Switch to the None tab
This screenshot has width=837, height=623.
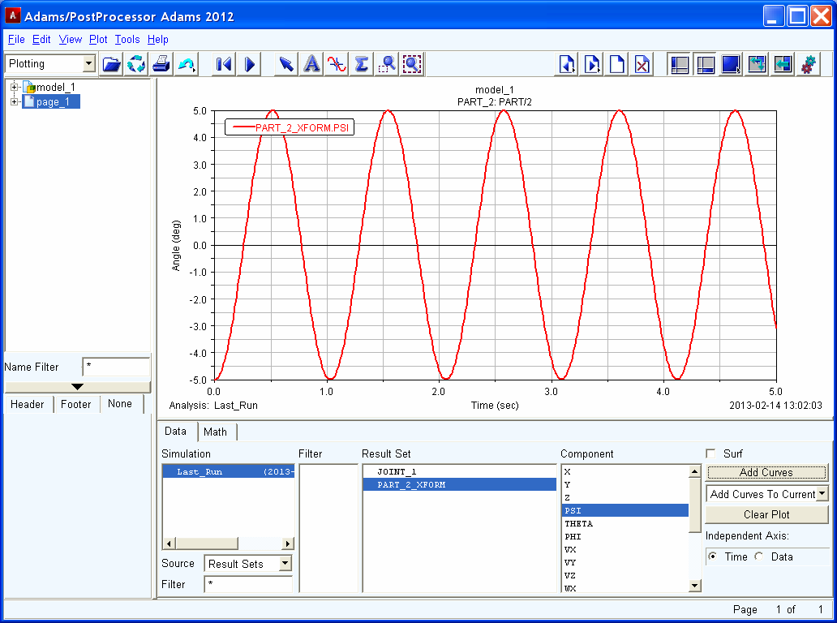pyautogui.click(x=120, y=404)
